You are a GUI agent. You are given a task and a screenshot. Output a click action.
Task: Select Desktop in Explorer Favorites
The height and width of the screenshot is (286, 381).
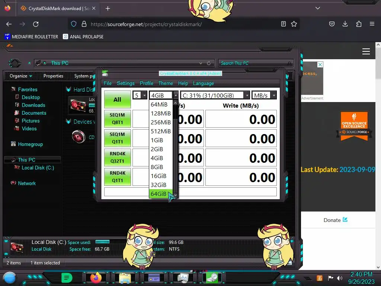tap(31, 97)
